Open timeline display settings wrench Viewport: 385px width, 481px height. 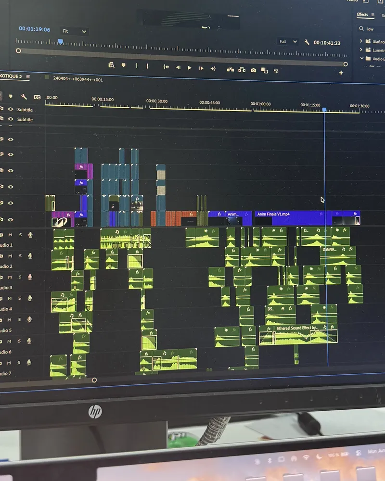tap(24, 97)
